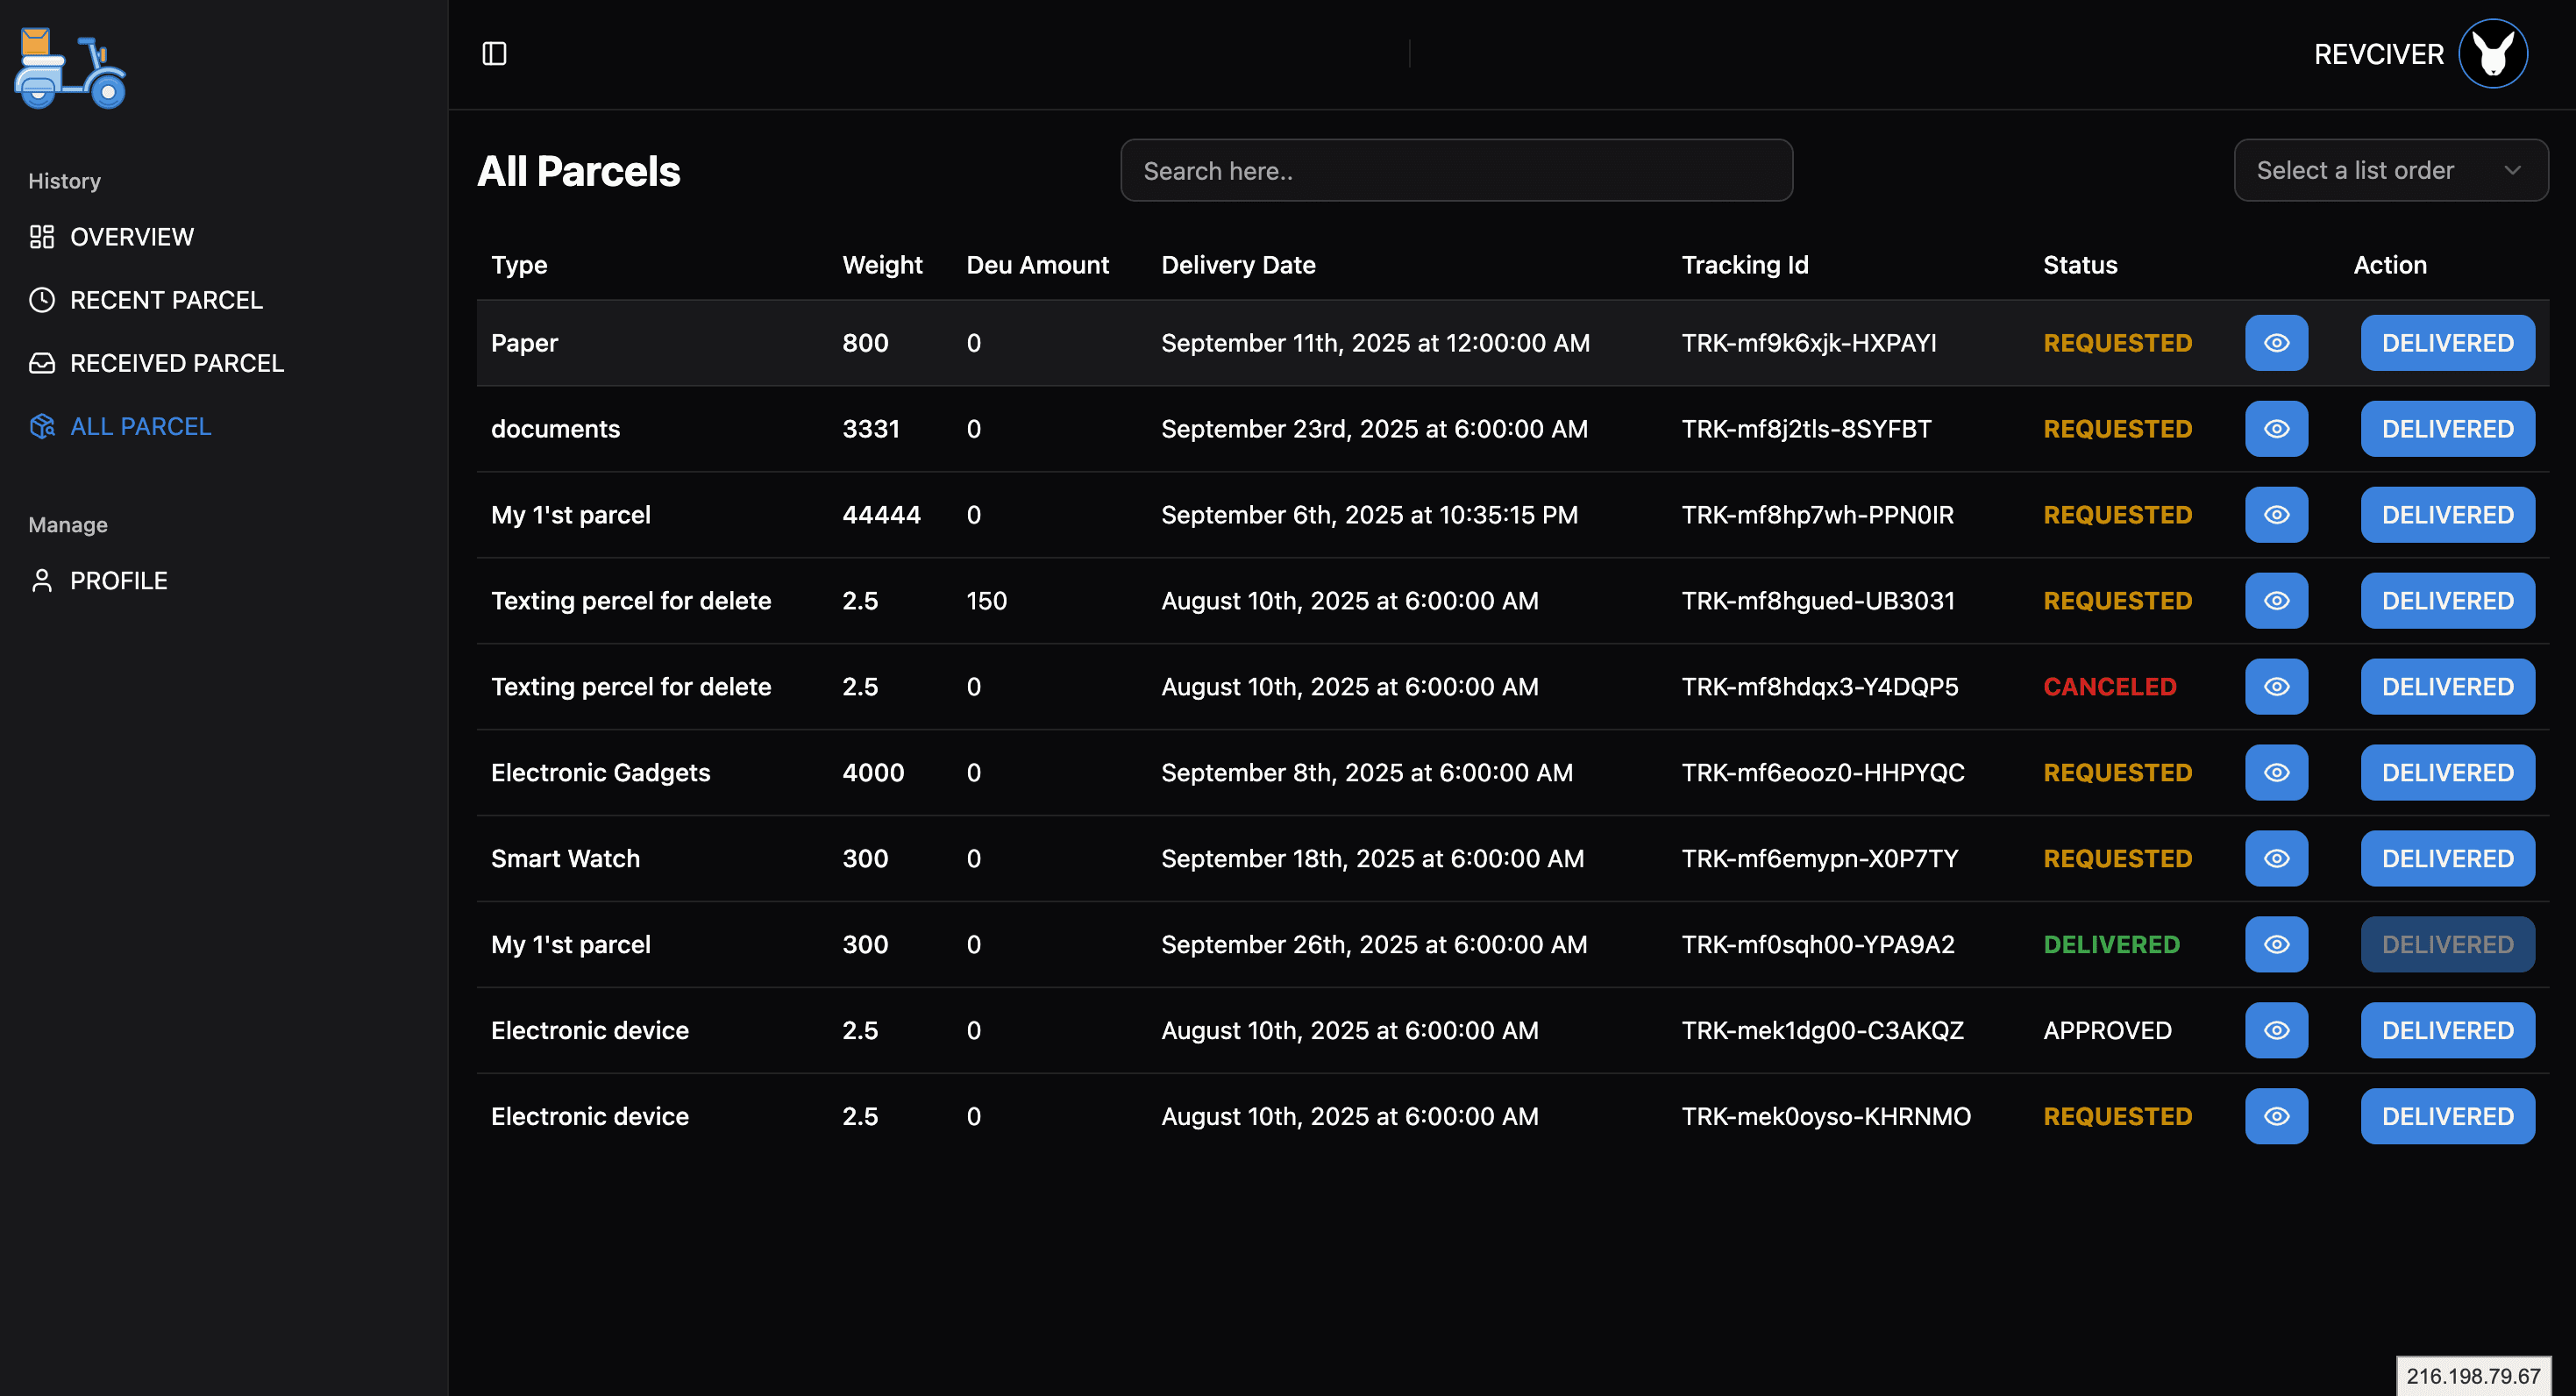Screen dimensions: 2576x1396
Task: Click the Recent Parcel clock icon
Action: (x=42, y=300)
